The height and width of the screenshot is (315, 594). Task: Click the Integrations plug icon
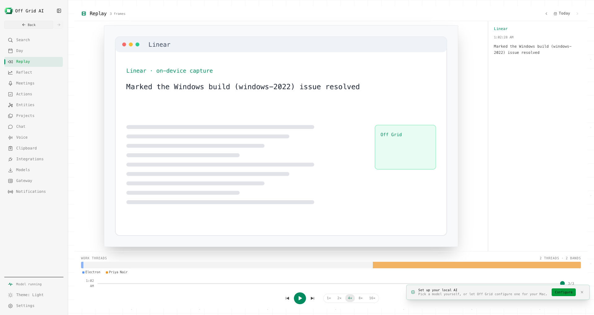pyautogui.click(x=11, y=159)
